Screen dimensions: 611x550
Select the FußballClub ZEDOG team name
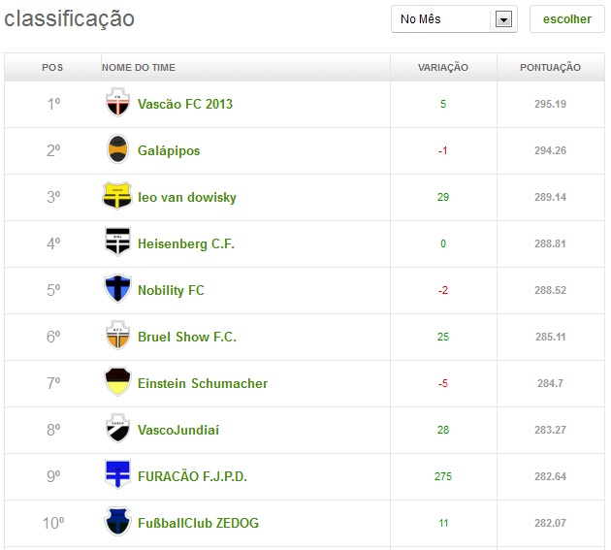pyautogui.click(x=198, y=523)
